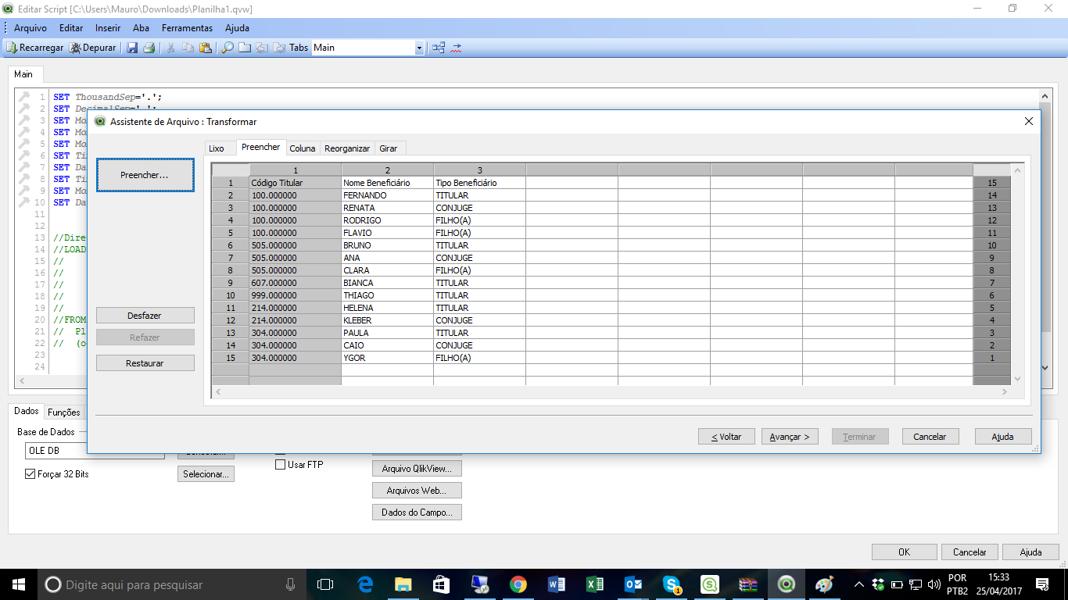1068x600 pixels.
Task: Switch to the Girar tab
Action: (389, 148)
